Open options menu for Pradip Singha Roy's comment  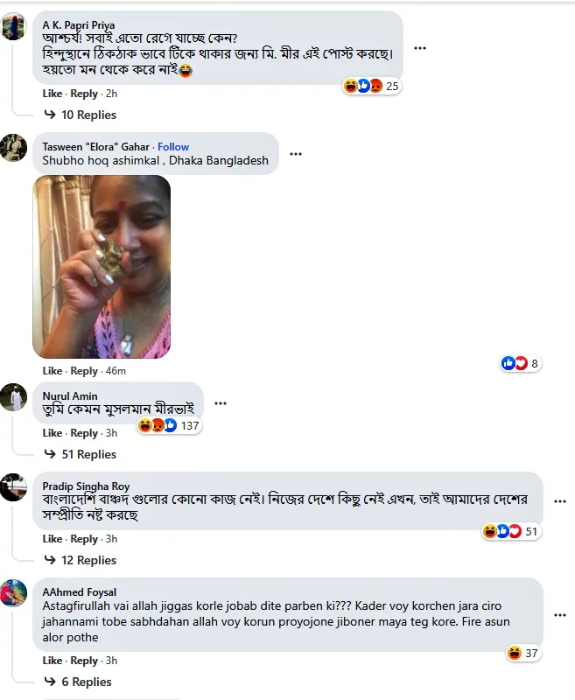click(560, 501)
